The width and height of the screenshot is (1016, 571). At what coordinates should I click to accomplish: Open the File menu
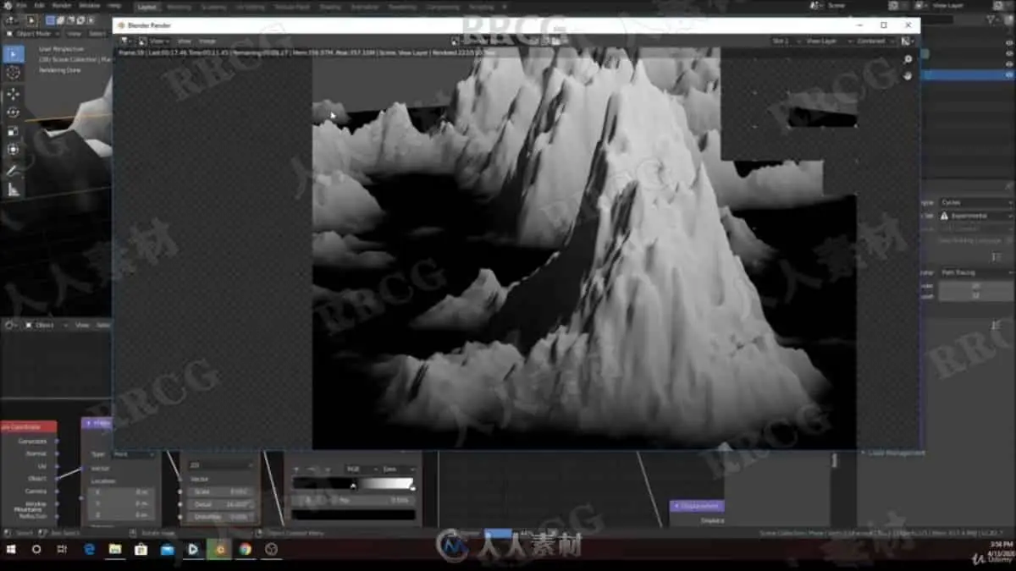pos(21,5)
